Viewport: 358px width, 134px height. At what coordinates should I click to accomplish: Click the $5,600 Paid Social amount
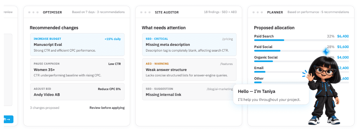(343, 47)
